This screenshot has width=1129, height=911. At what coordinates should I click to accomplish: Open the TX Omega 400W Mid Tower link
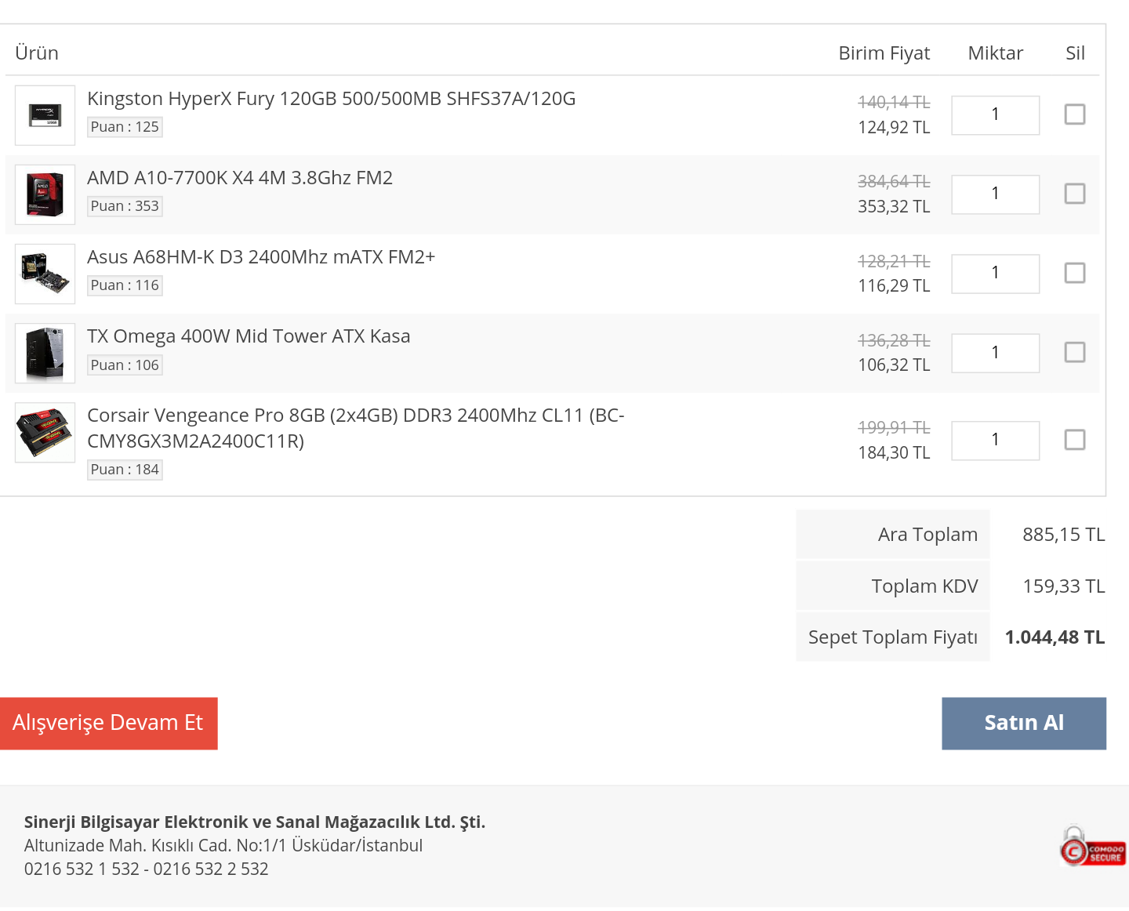click(249, 336)
